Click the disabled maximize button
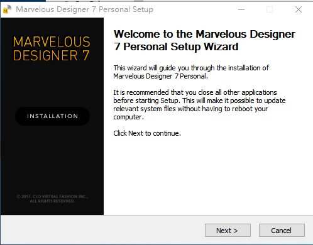The width and height of the screenshot is (313, 245). pyautogui.click(x=270, y=9)
